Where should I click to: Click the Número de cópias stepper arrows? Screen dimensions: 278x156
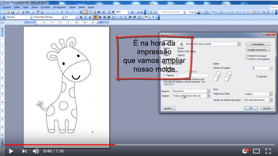[x=271, y=68]
